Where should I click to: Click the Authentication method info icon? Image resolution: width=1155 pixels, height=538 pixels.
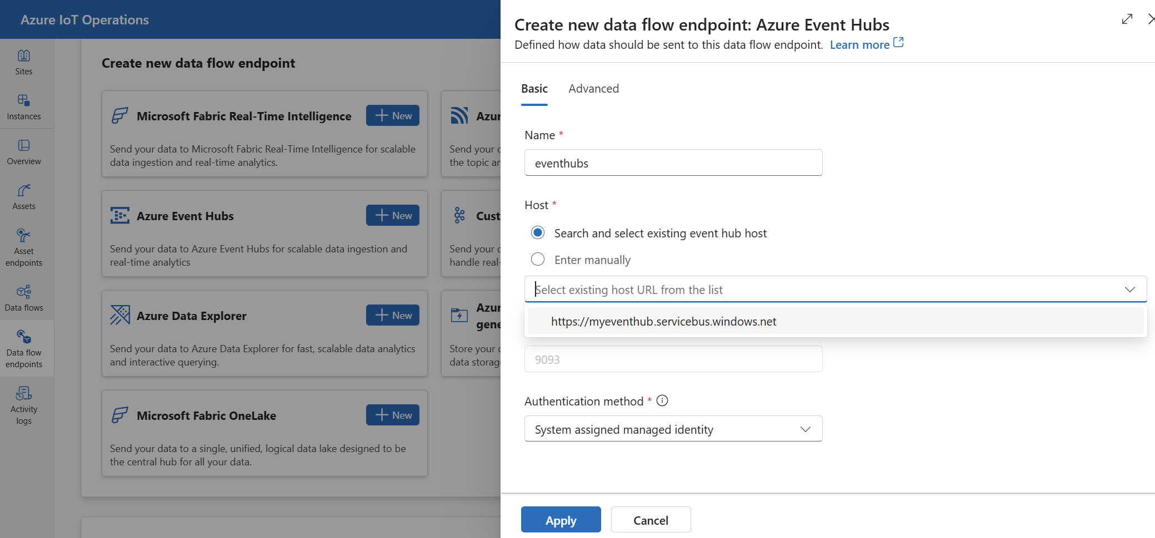[662, 400]
